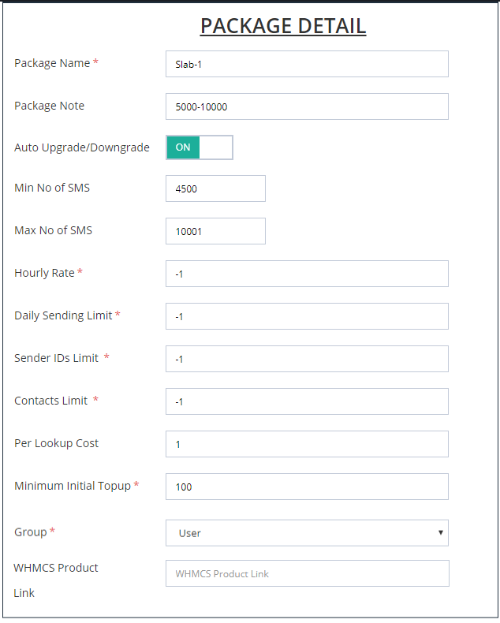The width and height of the screenshot is (500, 623).
Task: Click the Per Lookup Cost label text
Action: (x=56, y=443)
